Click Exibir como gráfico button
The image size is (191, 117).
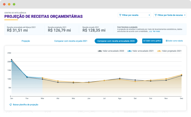tap(152, 41)
